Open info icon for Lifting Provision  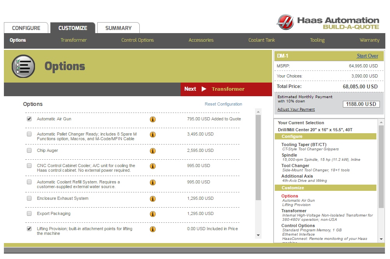tap(153, 229)
